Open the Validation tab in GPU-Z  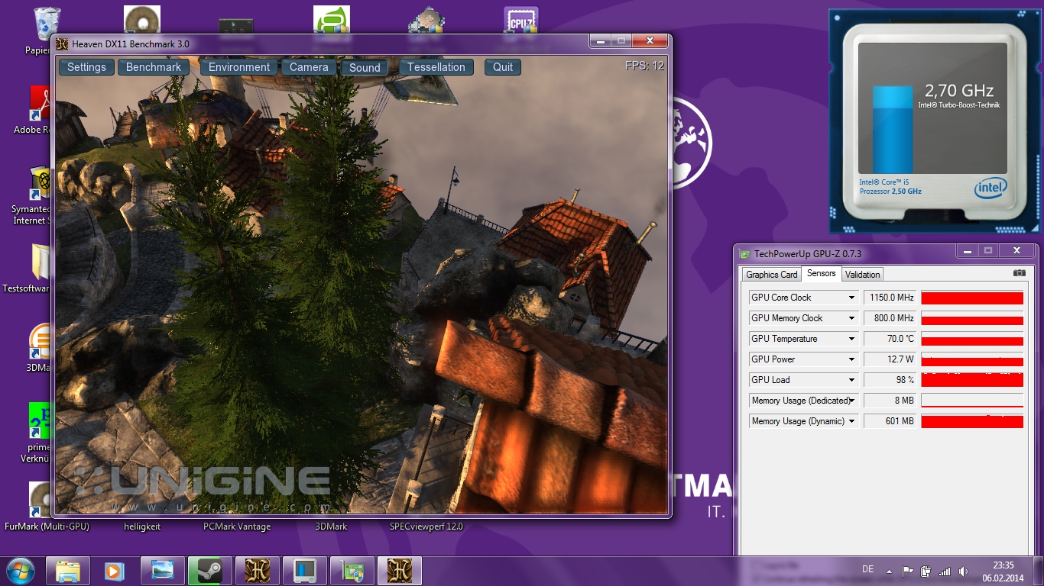[x=863, y=275]
